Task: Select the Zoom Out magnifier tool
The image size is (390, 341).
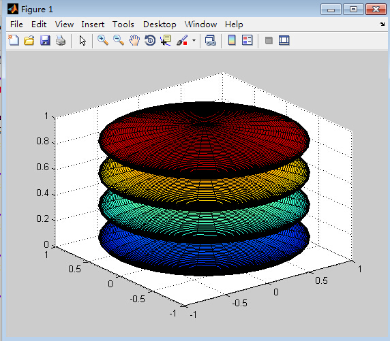Action: tap(119, 40)
